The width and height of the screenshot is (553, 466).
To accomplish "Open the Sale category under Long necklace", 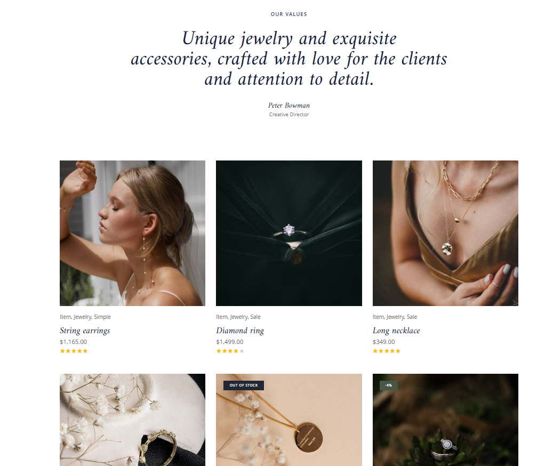I will [412, 317].
